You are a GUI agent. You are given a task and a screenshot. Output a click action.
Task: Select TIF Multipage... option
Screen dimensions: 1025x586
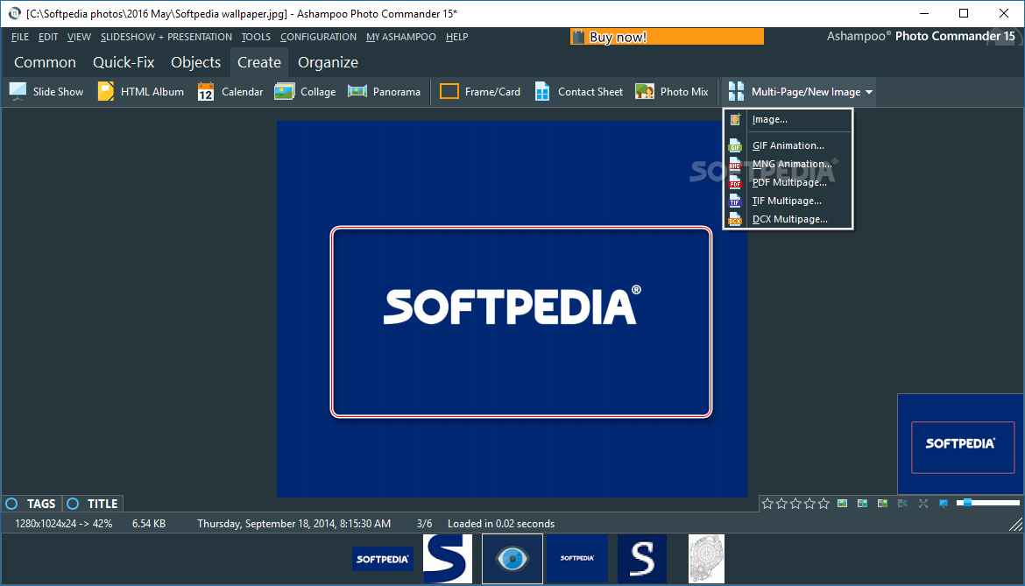click(788, 201)
